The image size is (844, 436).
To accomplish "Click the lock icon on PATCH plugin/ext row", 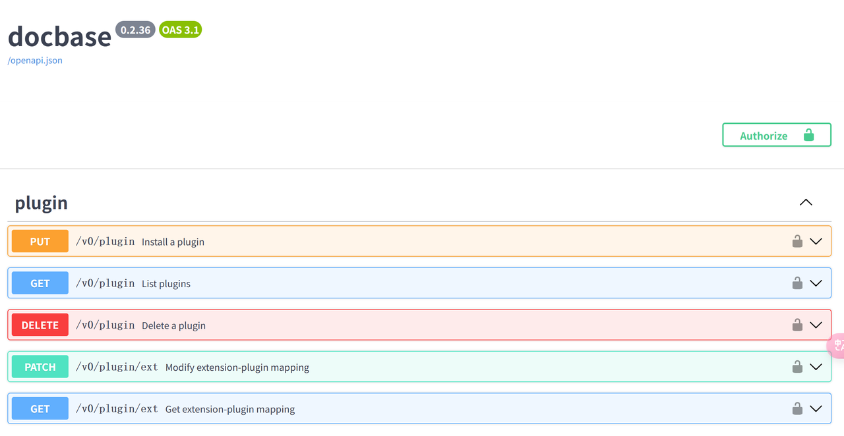I will pos(797,367).
